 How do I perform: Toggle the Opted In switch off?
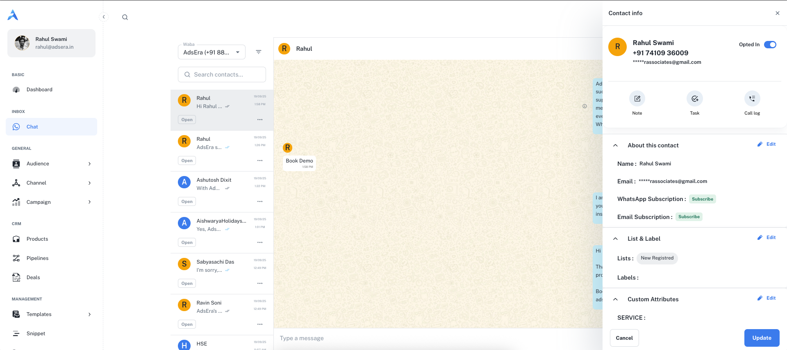point(770,45)
